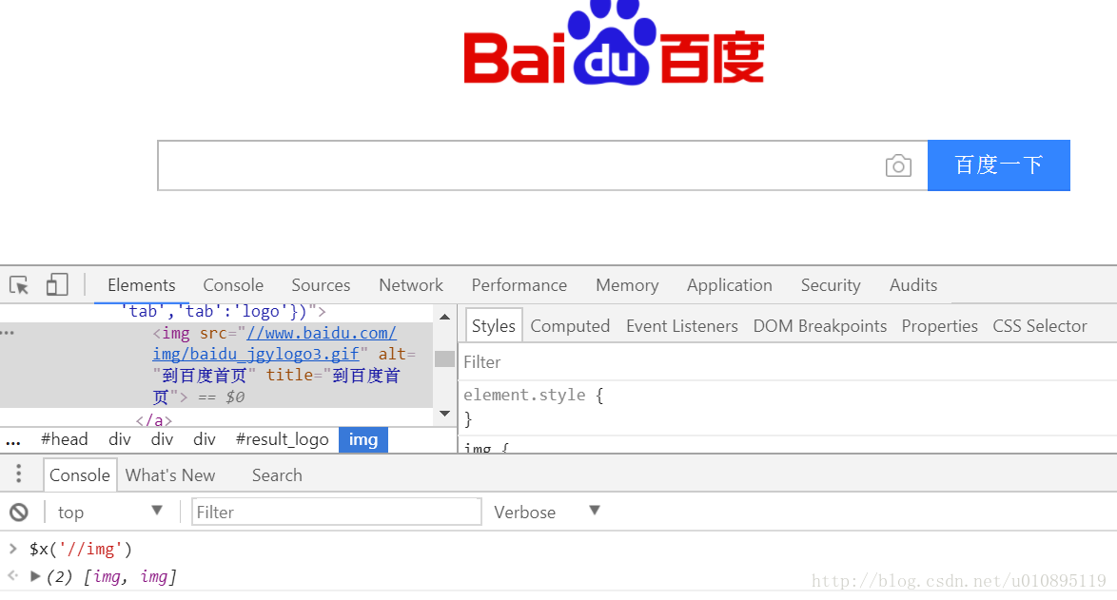Open the What's New drawer tab
Image resolution: width=1117 pixels, height=600 pixels.
(x=170, y=474)
